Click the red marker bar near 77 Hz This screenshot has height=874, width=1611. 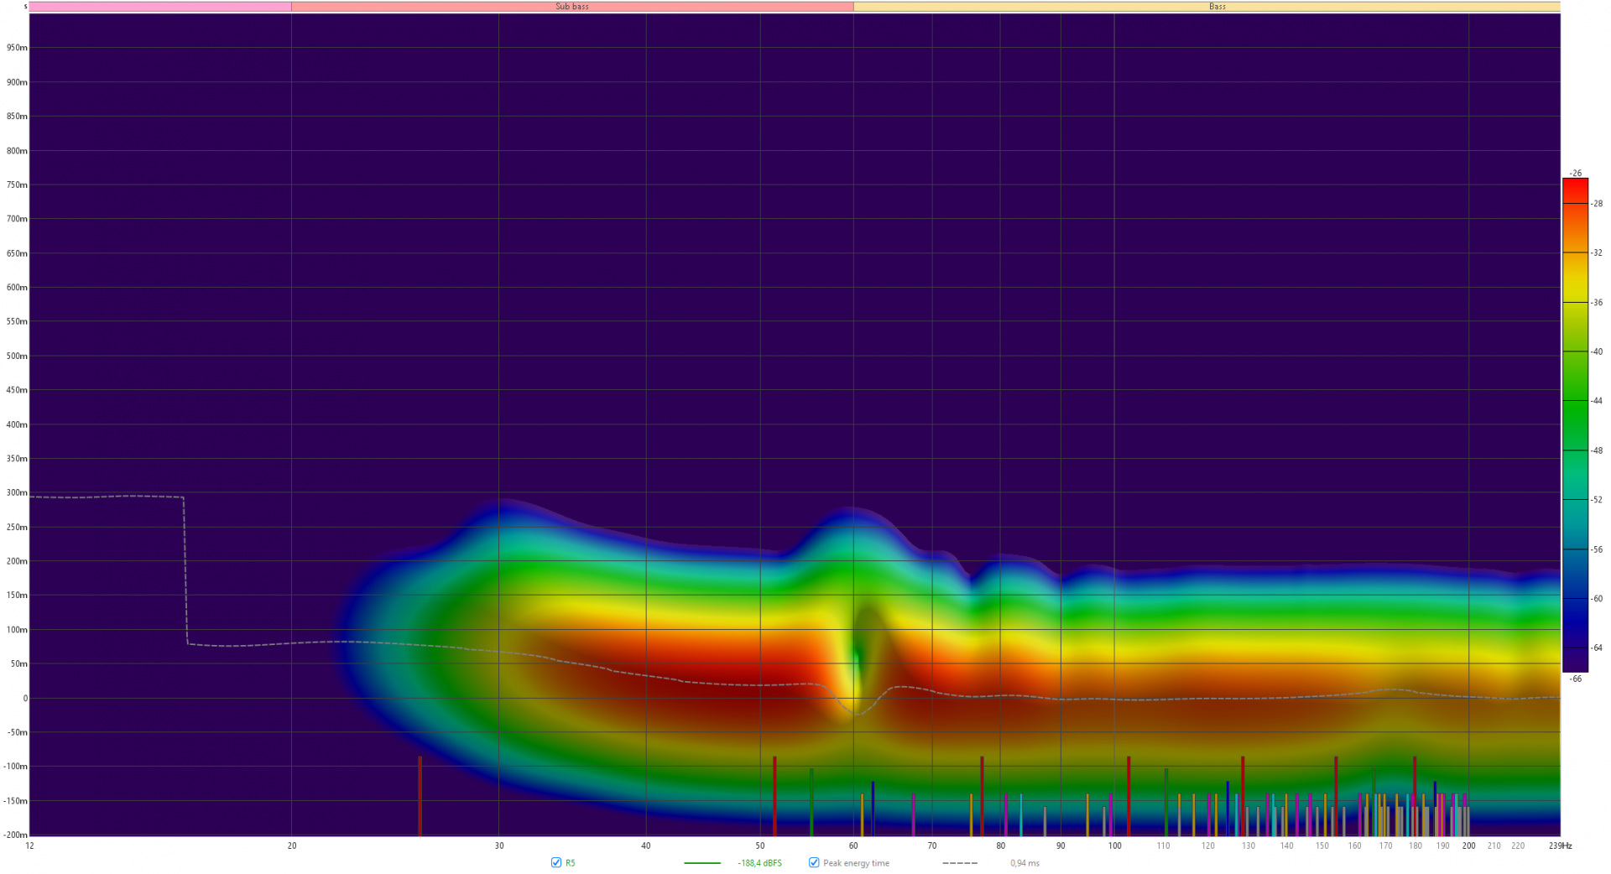982,795
